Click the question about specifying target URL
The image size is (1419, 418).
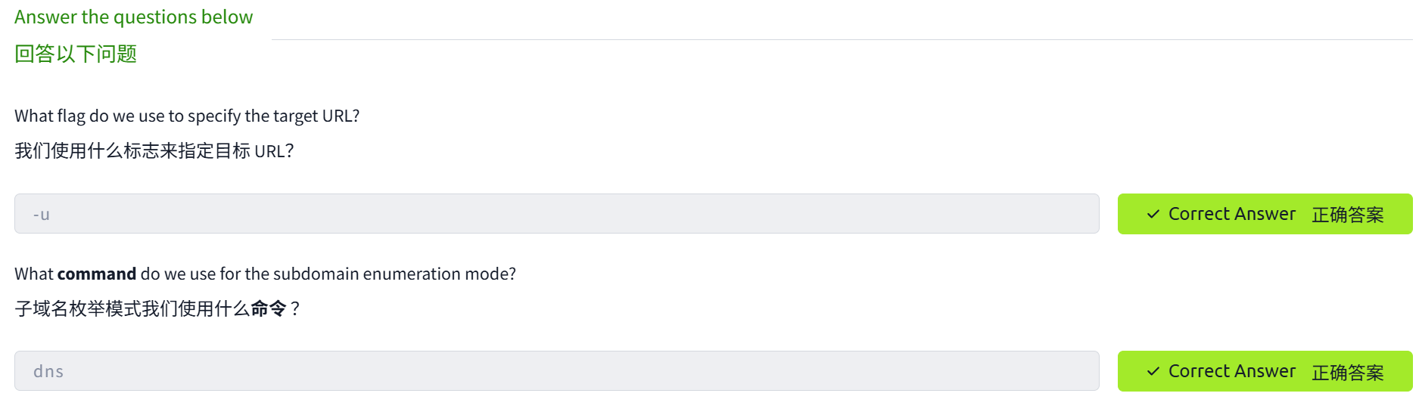click(187, 116)
